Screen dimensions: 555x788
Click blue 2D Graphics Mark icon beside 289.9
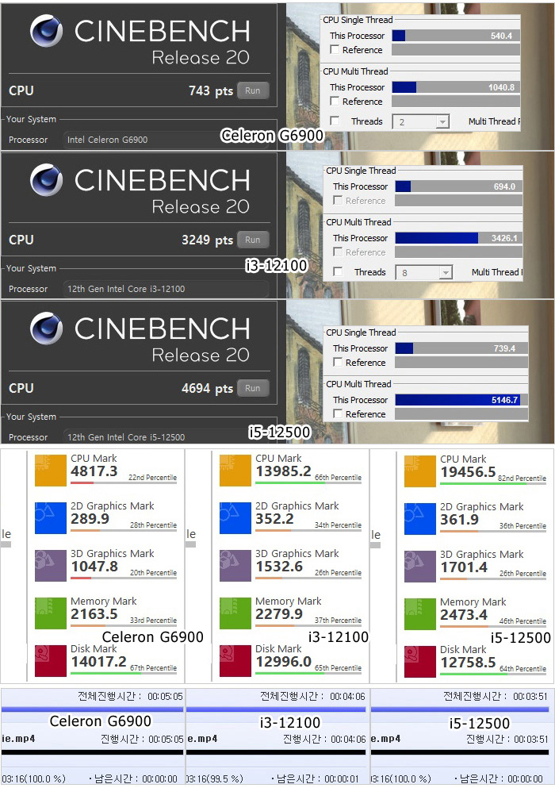50,517
